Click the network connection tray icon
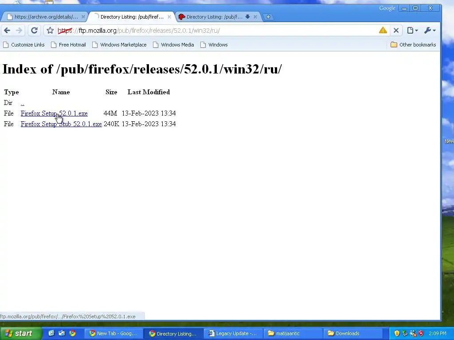454x340 pixels. point(413,333)
